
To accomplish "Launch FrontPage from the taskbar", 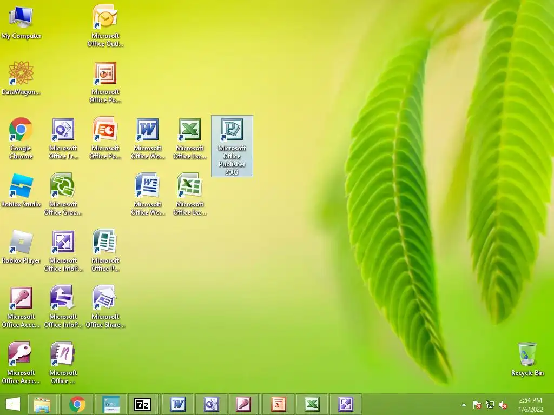I will 212,404.
